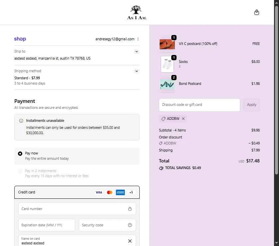Click the Apply discount button

tap(252, 105)
